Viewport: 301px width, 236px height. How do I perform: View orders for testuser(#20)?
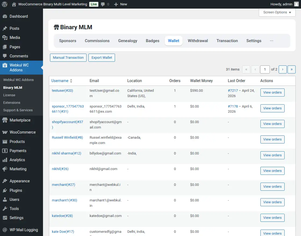click(273, 93)
